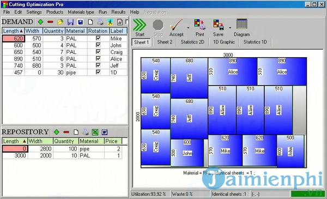The height and width of the screenshot is (199, 327).
Task: Click the dark blue diskette icon in DEMAND
Action: coord(81,22)
